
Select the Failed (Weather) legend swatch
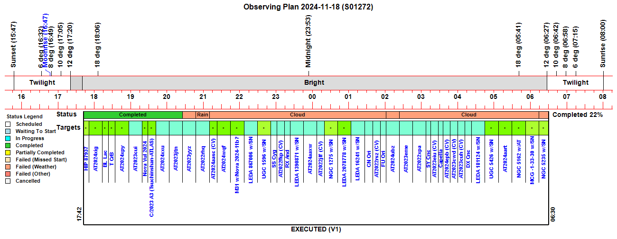[x=8, y=167]
